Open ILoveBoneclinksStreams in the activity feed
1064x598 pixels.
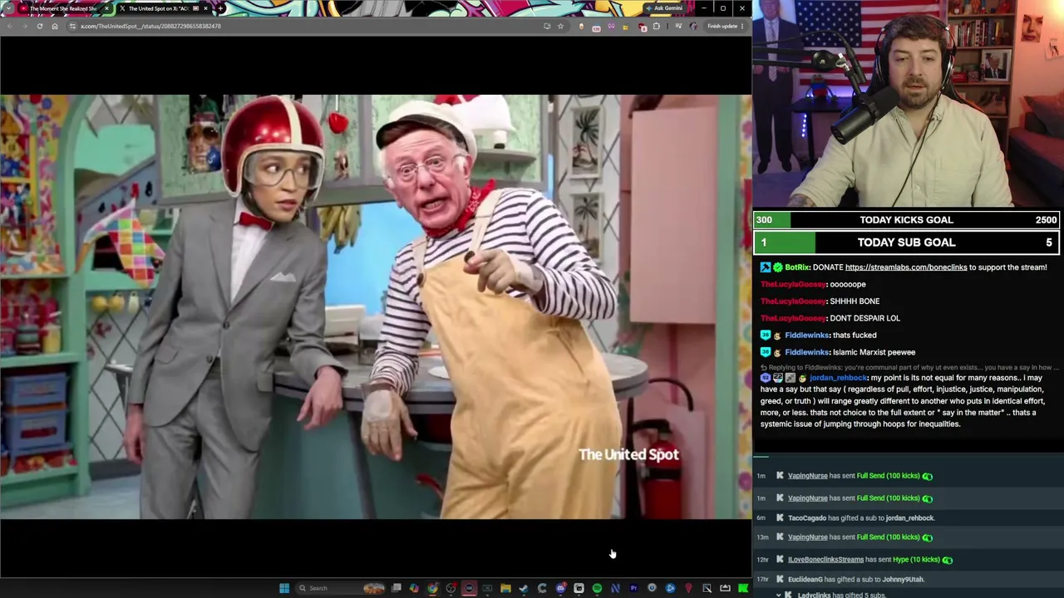825,560
